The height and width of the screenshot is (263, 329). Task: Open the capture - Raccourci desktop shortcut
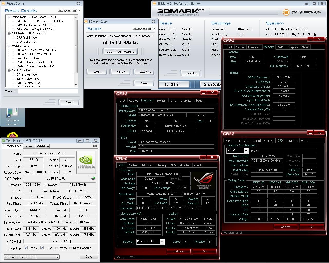coord(13,117)
